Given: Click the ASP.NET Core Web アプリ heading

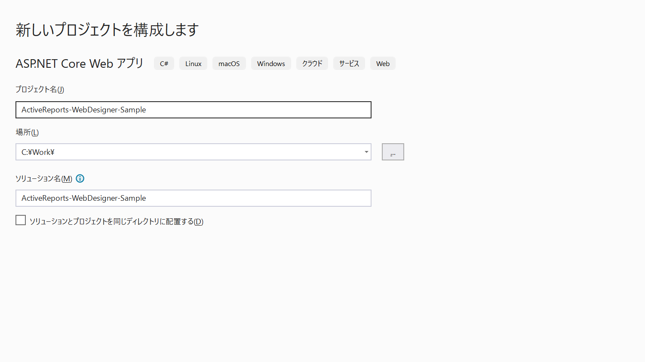Looking at the screenshot, I should click(x=80, y=63).
